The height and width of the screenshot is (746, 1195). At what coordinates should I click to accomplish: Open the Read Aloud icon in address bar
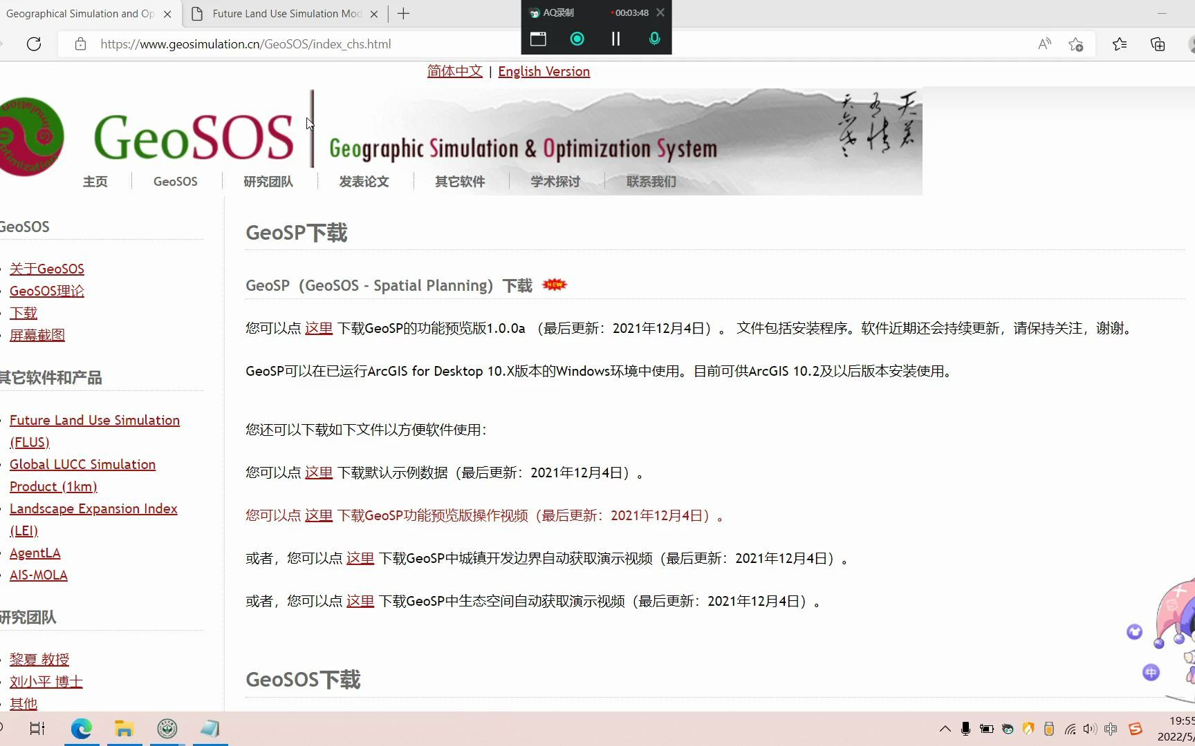coord(1044,44)
